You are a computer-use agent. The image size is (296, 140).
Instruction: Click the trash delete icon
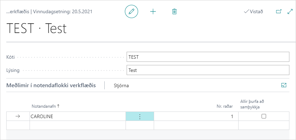(175, 11)
